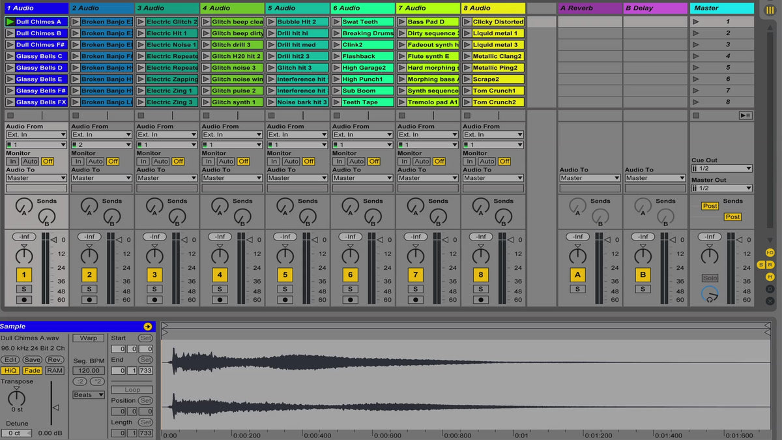Launch Master scene 3
Viewport: 782px width, 440px height.
(x=696, y=45)
